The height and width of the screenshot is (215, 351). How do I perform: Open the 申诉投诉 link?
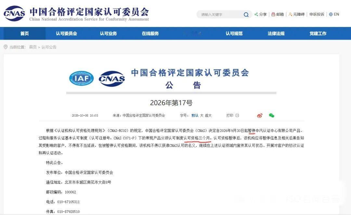tap(317, 14)
